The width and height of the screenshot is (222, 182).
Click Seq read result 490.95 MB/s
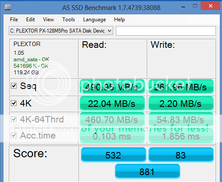(112, 87)
